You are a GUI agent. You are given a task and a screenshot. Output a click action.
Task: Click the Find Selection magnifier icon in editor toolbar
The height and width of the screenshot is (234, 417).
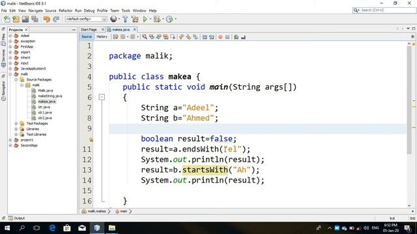145,37
